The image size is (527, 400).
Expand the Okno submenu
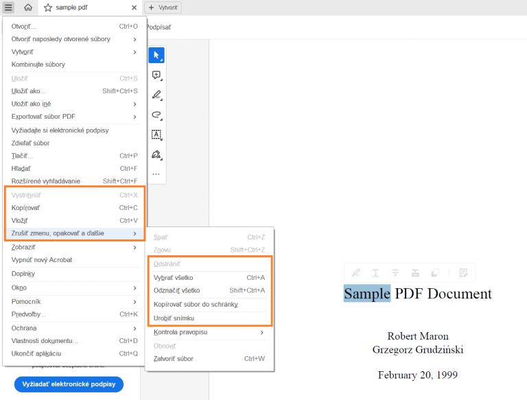pos(74,287)
